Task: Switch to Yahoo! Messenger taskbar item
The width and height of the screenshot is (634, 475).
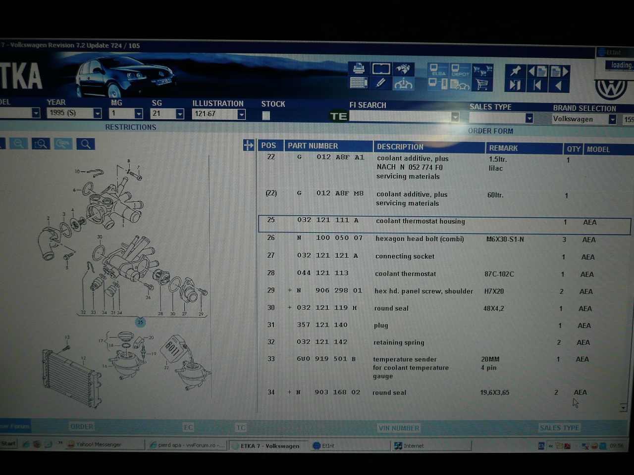Action: 105,445
